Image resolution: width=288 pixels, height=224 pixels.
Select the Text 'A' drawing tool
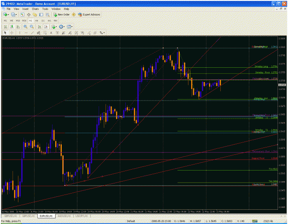pyautogui.click(x=51, y=33)
